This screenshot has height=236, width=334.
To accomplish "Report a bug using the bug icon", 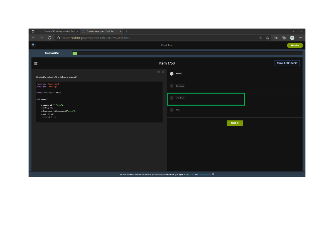I will (x=163, y=72).
